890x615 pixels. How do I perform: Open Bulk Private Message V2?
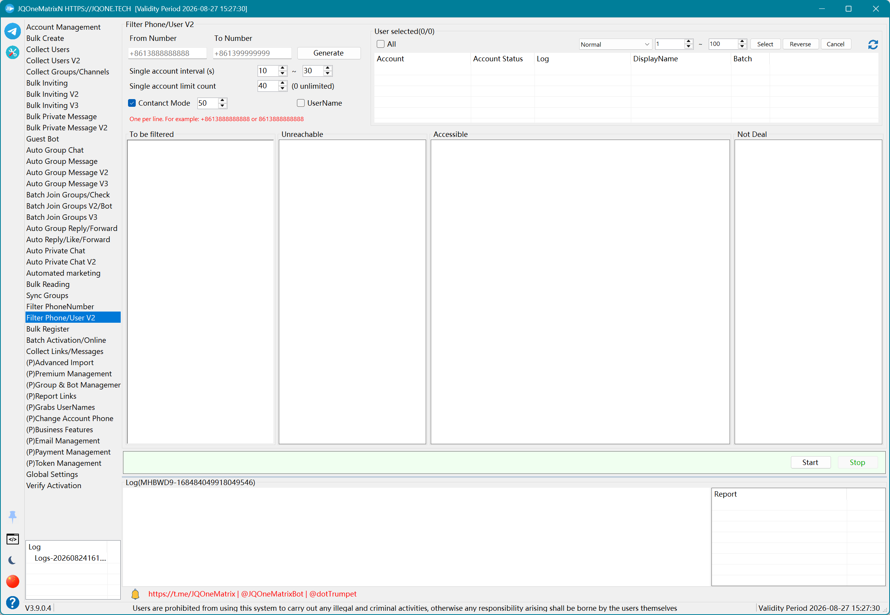[67, 128]
